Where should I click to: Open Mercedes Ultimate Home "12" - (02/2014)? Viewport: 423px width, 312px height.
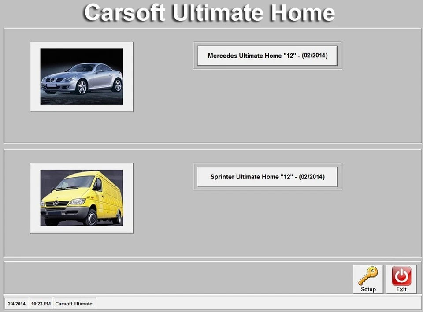[267, 56]
